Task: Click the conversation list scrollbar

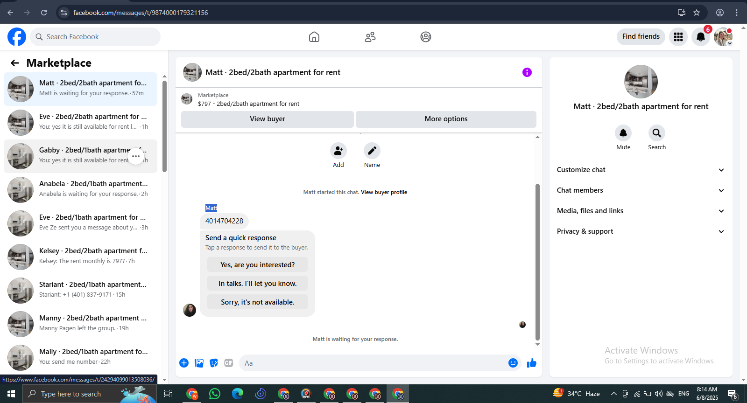Action: coord(164,126)
